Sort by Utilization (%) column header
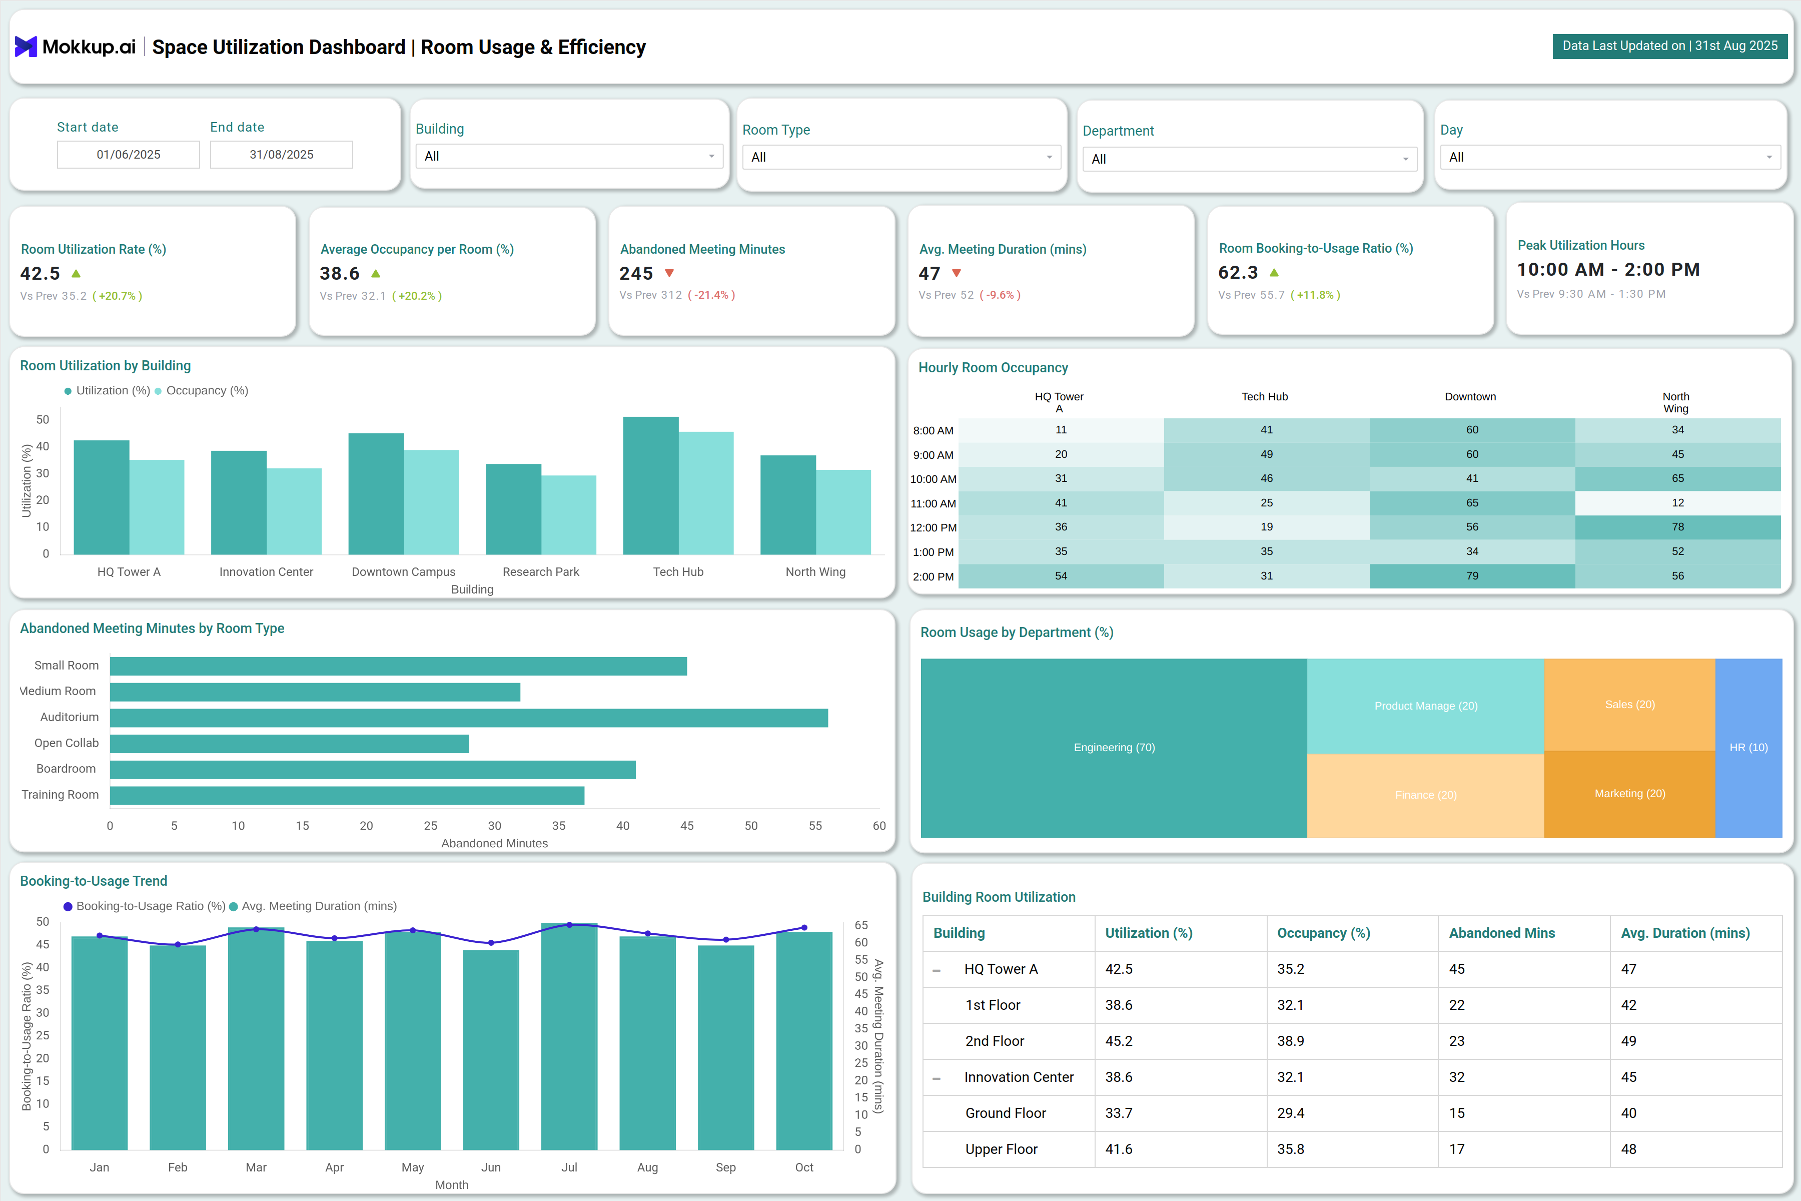 [x=1149, y=933]
